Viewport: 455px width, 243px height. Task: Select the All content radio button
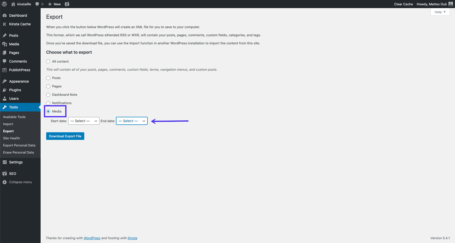48,62
